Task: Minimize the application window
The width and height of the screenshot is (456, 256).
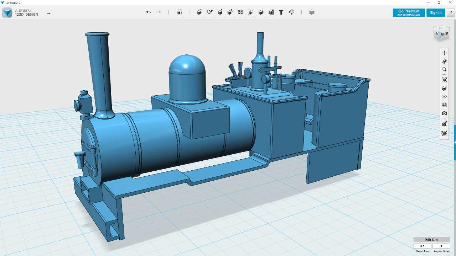Action: click(427, 2)
